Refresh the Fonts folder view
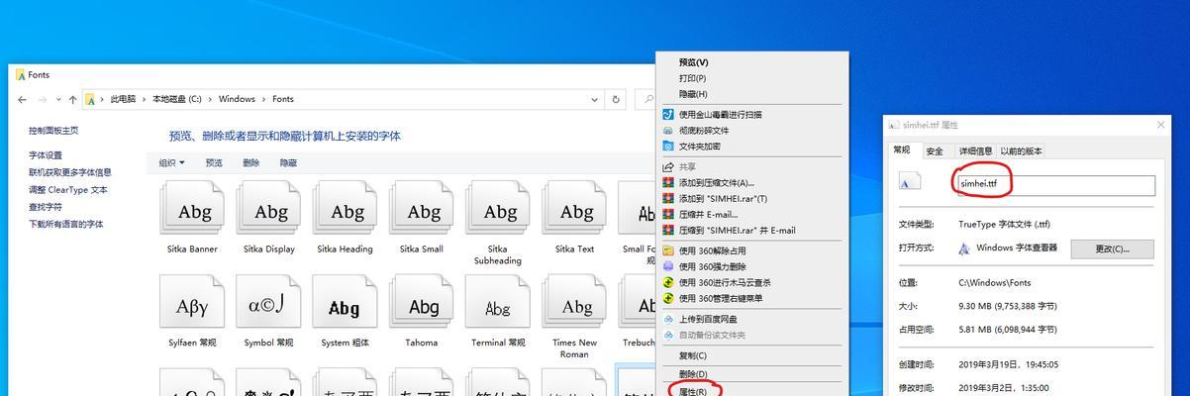This screenshot has width=1190, height=396. pyautogui.click(x=616, y=99)
